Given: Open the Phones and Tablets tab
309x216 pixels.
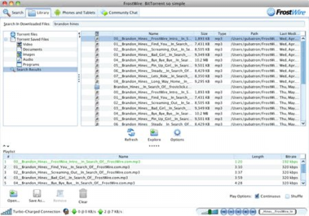Looking at the screenshot, I should pos(75,13).
